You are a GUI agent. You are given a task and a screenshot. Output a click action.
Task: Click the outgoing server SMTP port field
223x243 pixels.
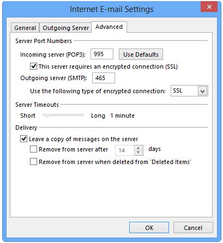pyautogui.click(x=104, y=78)
